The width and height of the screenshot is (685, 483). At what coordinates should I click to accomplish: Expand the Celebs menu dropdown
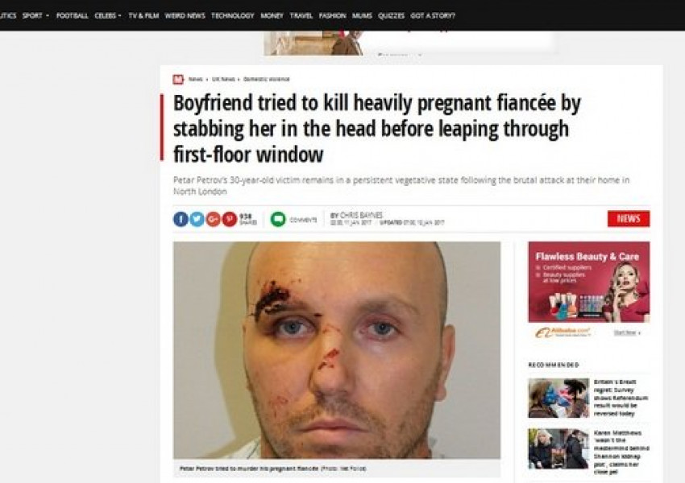point(108,16)
